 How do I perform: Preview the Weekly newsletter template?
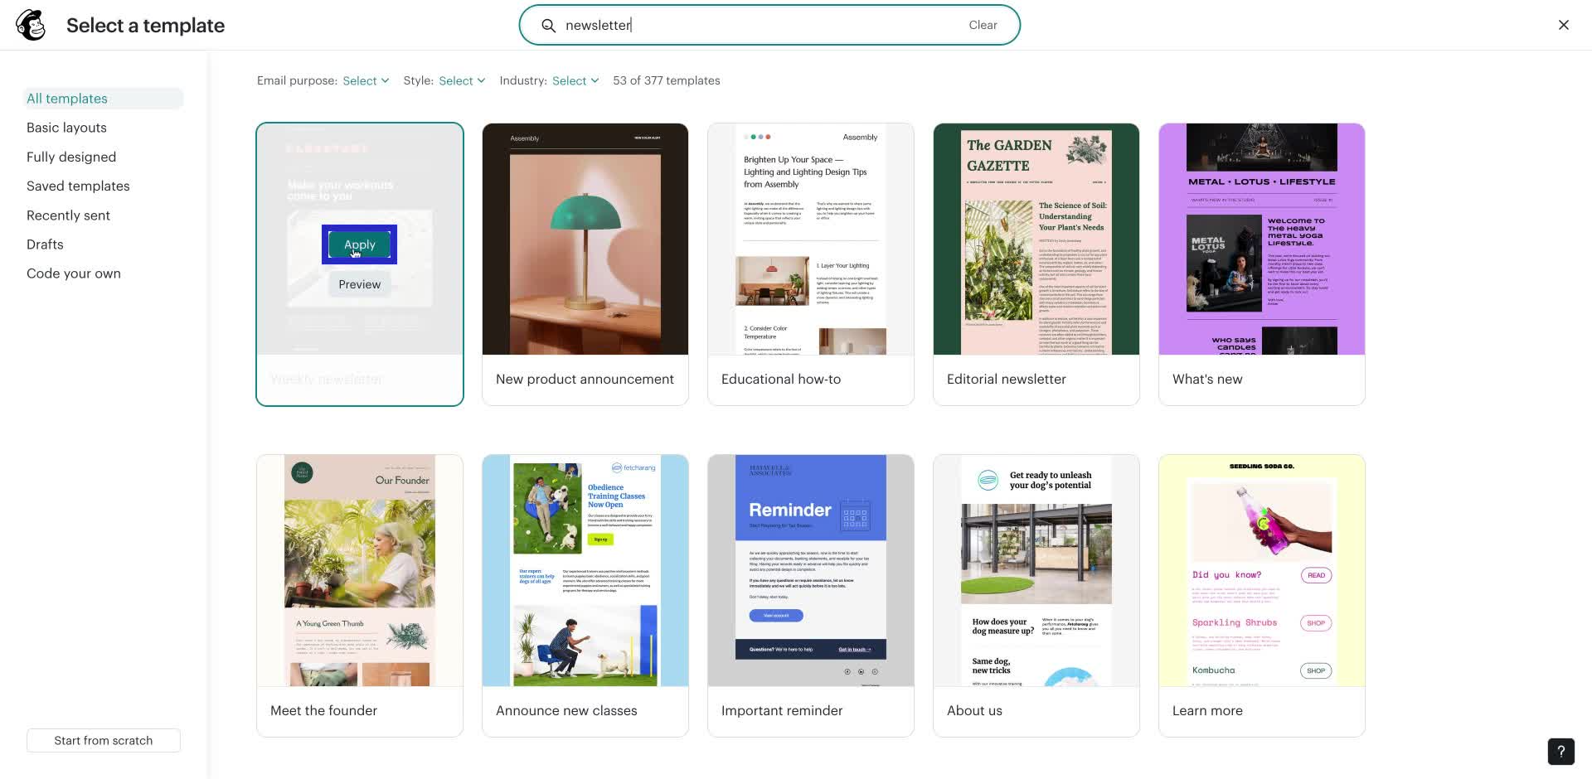click(x=359, y=283)
